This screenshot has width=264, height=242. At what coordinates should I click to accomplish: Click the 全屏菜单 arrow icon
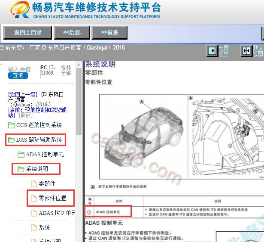(212, 51)
